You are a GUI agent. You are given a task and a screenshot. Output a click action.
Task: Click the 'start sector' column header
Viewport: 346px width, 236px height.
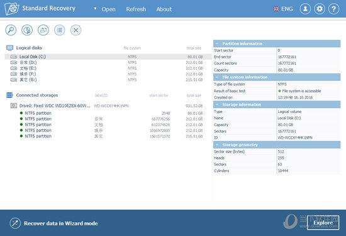pyautogui.click(x=159, y=95)
